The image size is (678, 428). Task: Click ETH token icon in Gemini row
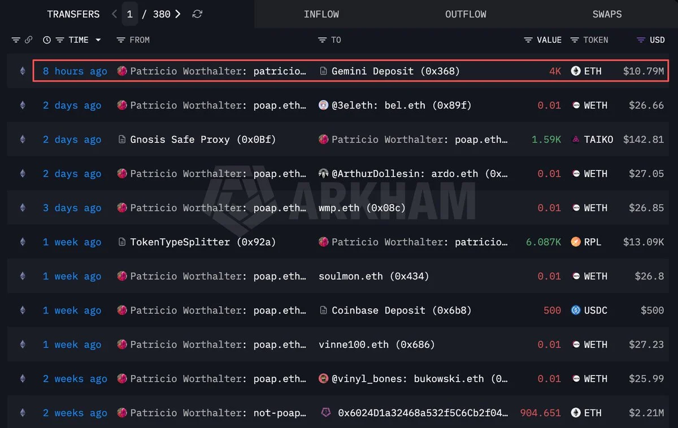point(576,71)
